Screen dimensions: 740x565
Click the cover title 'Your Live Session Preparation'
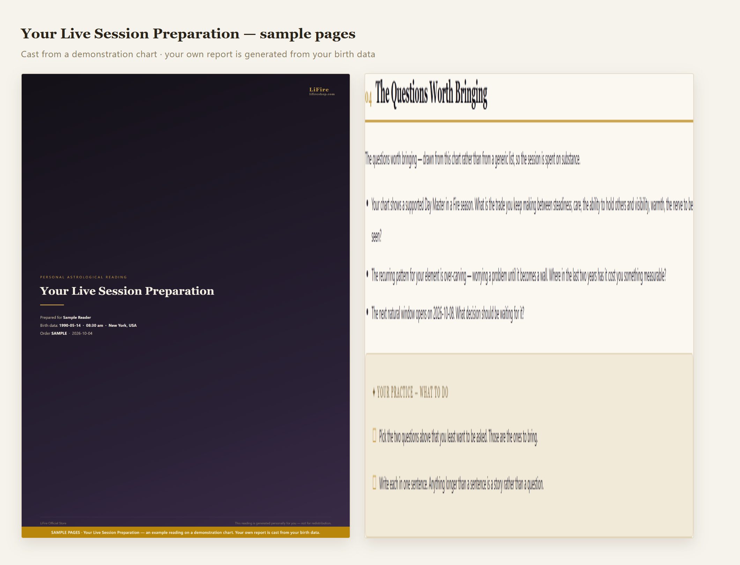[127, 291]
